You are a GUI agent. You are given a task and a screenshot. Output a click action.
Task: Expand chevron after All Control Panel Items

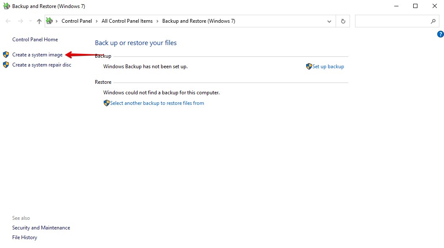click(157, 21)
